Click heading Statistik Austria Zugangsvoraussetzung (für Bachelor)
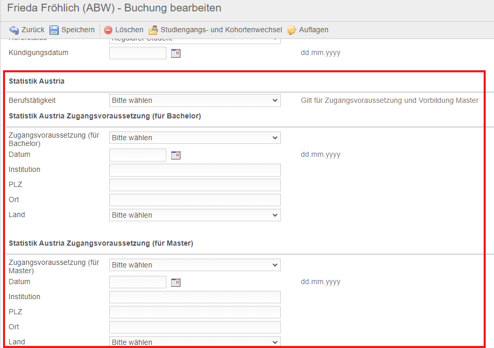 point(105,116)
